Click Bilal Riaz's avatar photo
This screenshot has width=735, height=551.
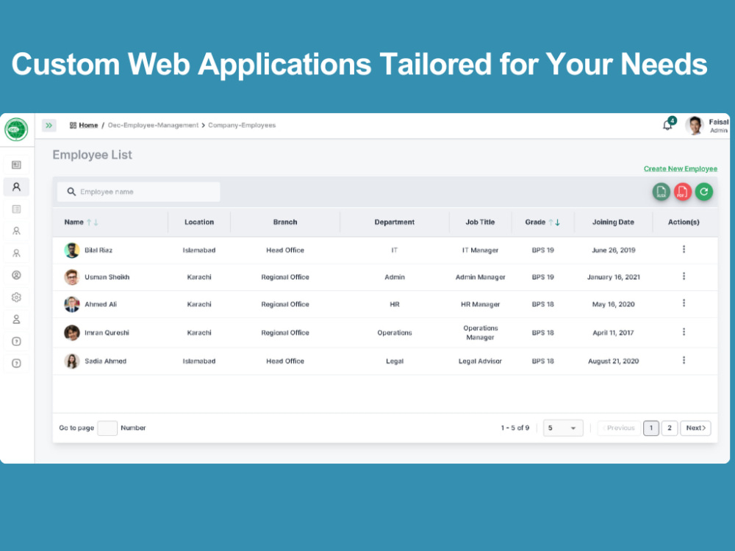tap(72, 251)
